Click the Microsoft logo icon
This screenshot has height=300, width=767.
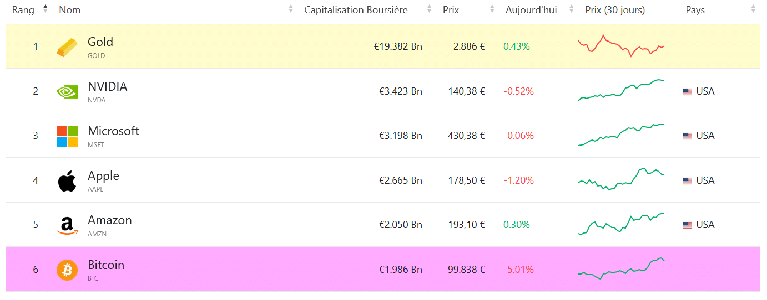pos(67,136)
